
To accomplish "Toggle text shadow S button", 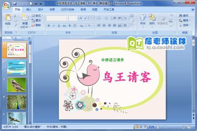I will (70, 26).
